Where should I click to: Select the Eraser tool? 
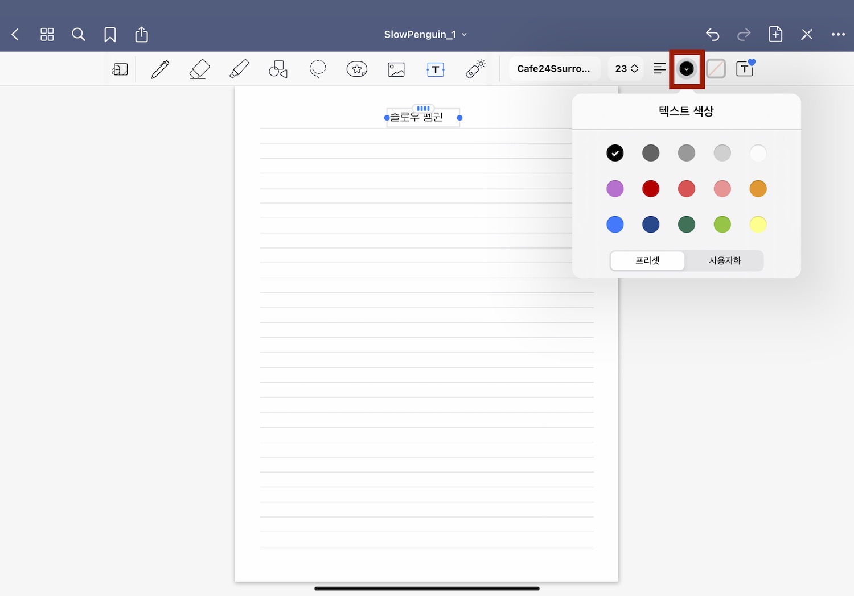(199, 69)
